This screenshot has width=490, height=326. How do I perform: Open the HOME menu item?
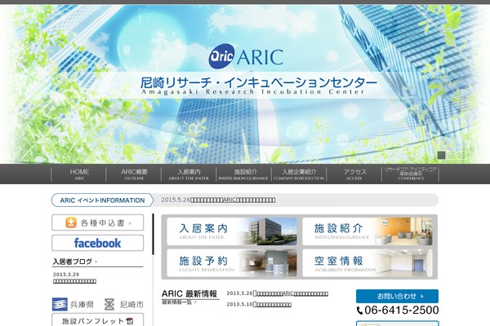click(79, 174)
